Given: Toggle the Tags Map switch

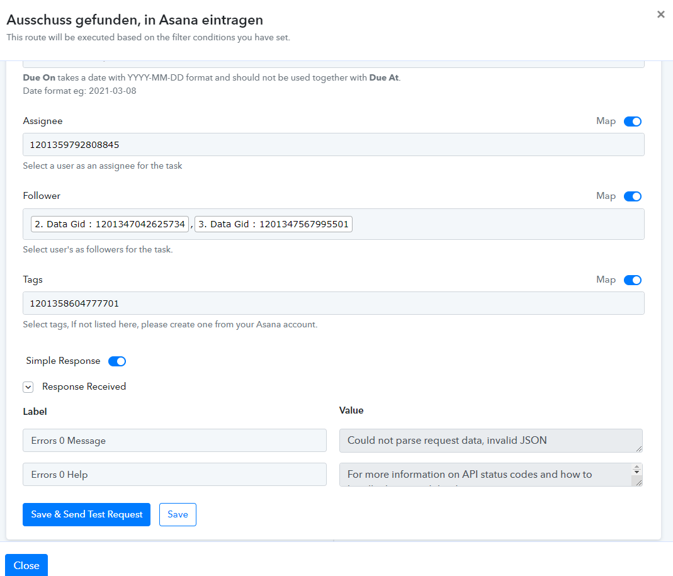Looking at the screenshot, I should (632, 280).
